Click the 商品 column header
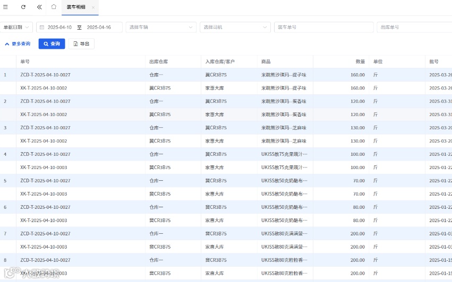This screenshot has height=282, width=452. tap(266, 61)
